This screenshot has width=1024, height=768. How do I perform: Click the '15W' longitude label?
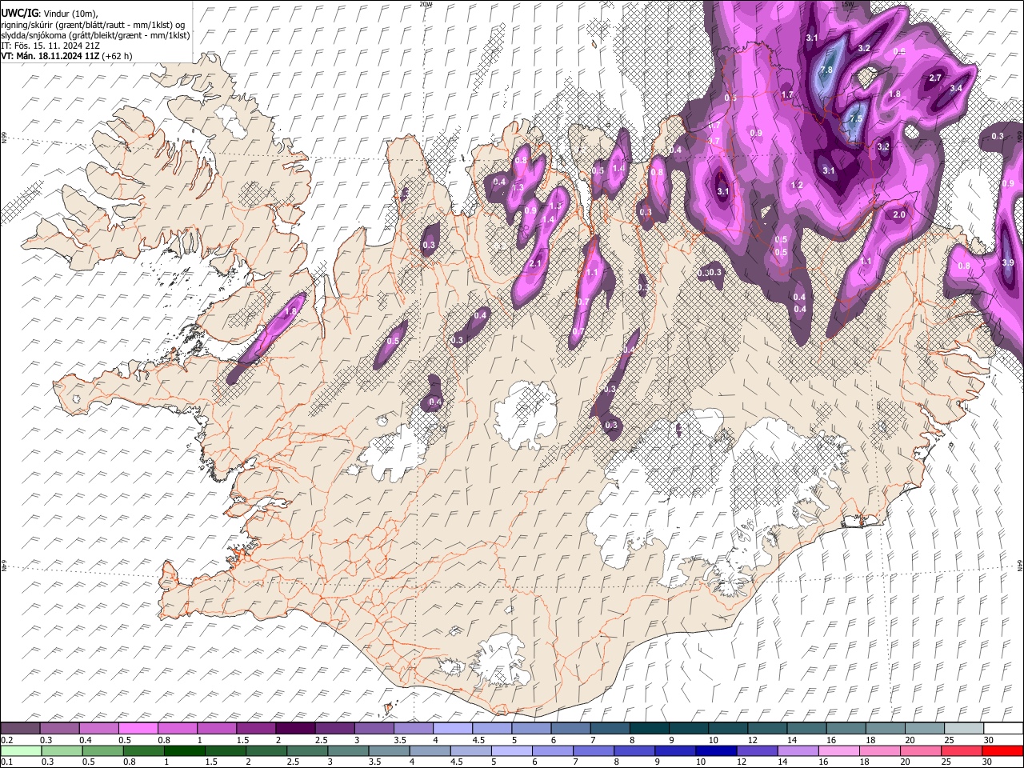coord(847,4)
